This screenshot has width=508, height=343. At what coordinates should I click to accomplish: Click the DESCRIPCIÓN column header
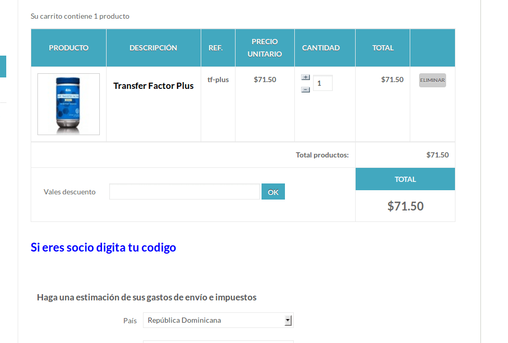(153, 48)
